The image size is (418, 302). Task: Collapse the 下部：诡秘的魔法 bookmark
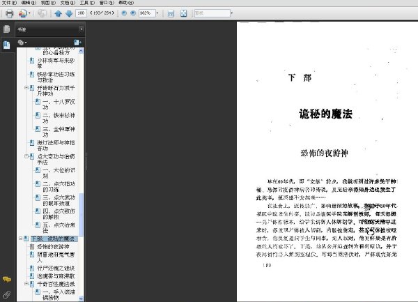click(20, 239)
